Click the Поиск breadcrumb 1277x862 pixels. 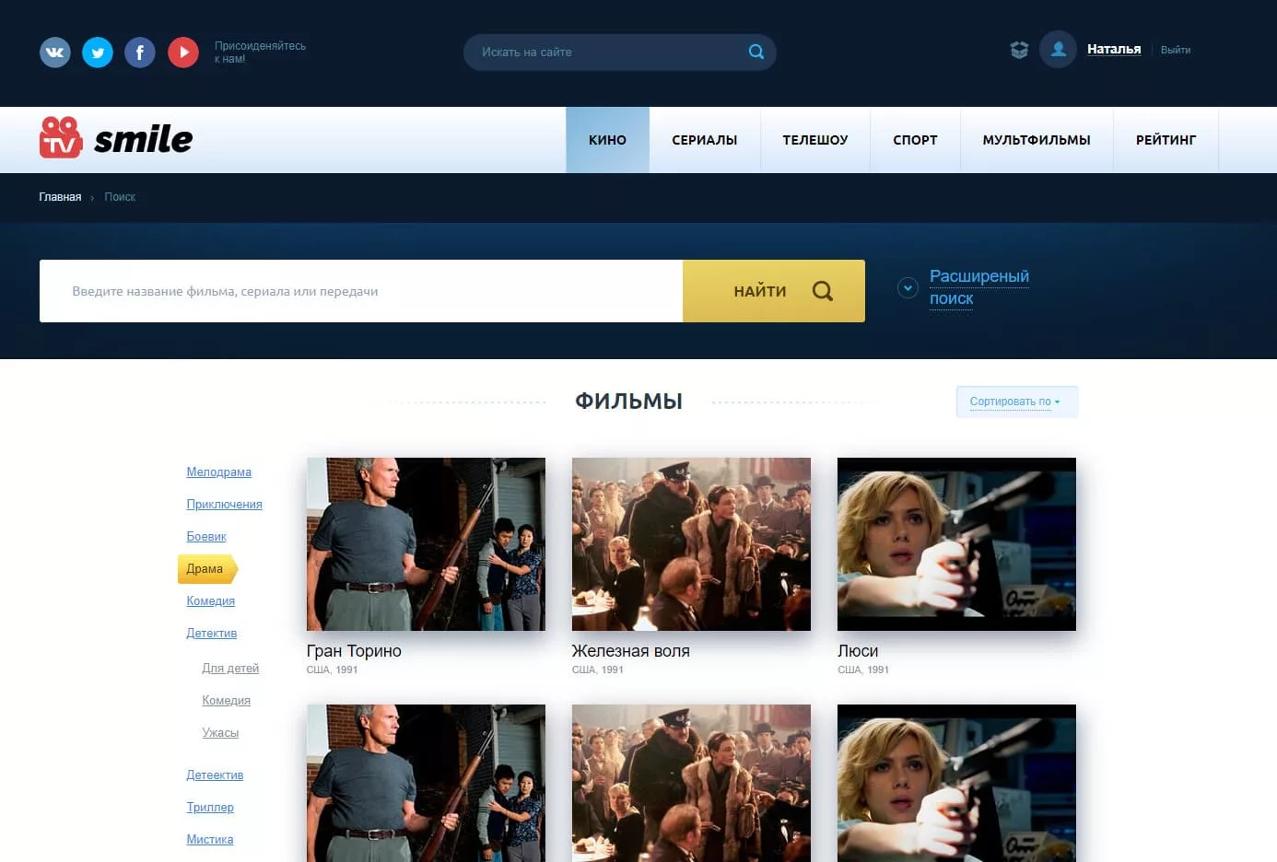click(x=120, y=197)
